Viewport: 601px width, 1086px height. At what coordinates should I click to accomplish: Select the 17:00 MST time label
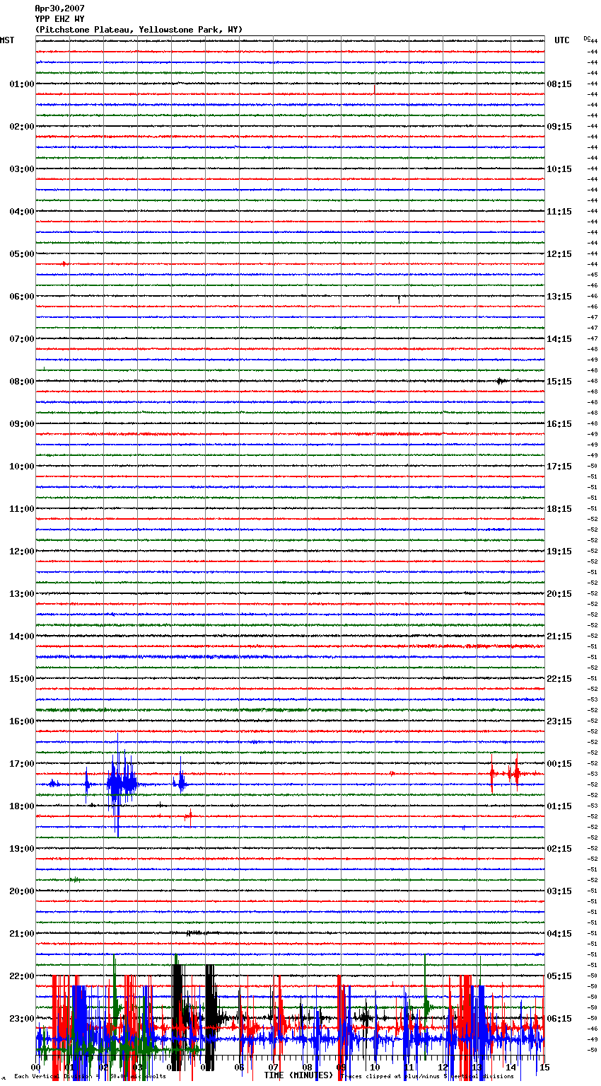(21, 764)
